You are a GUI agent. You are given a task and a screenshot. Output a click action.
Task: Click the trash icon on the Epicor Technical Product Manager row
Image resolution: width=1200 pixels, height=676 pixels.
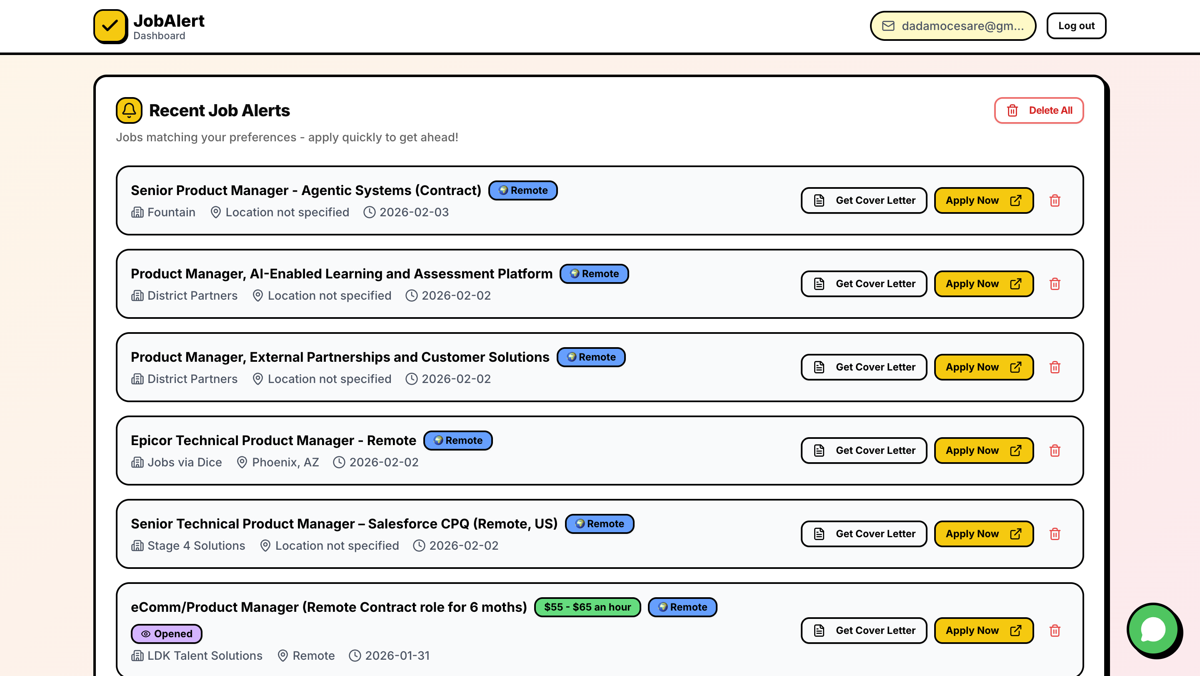[1055, 450]
